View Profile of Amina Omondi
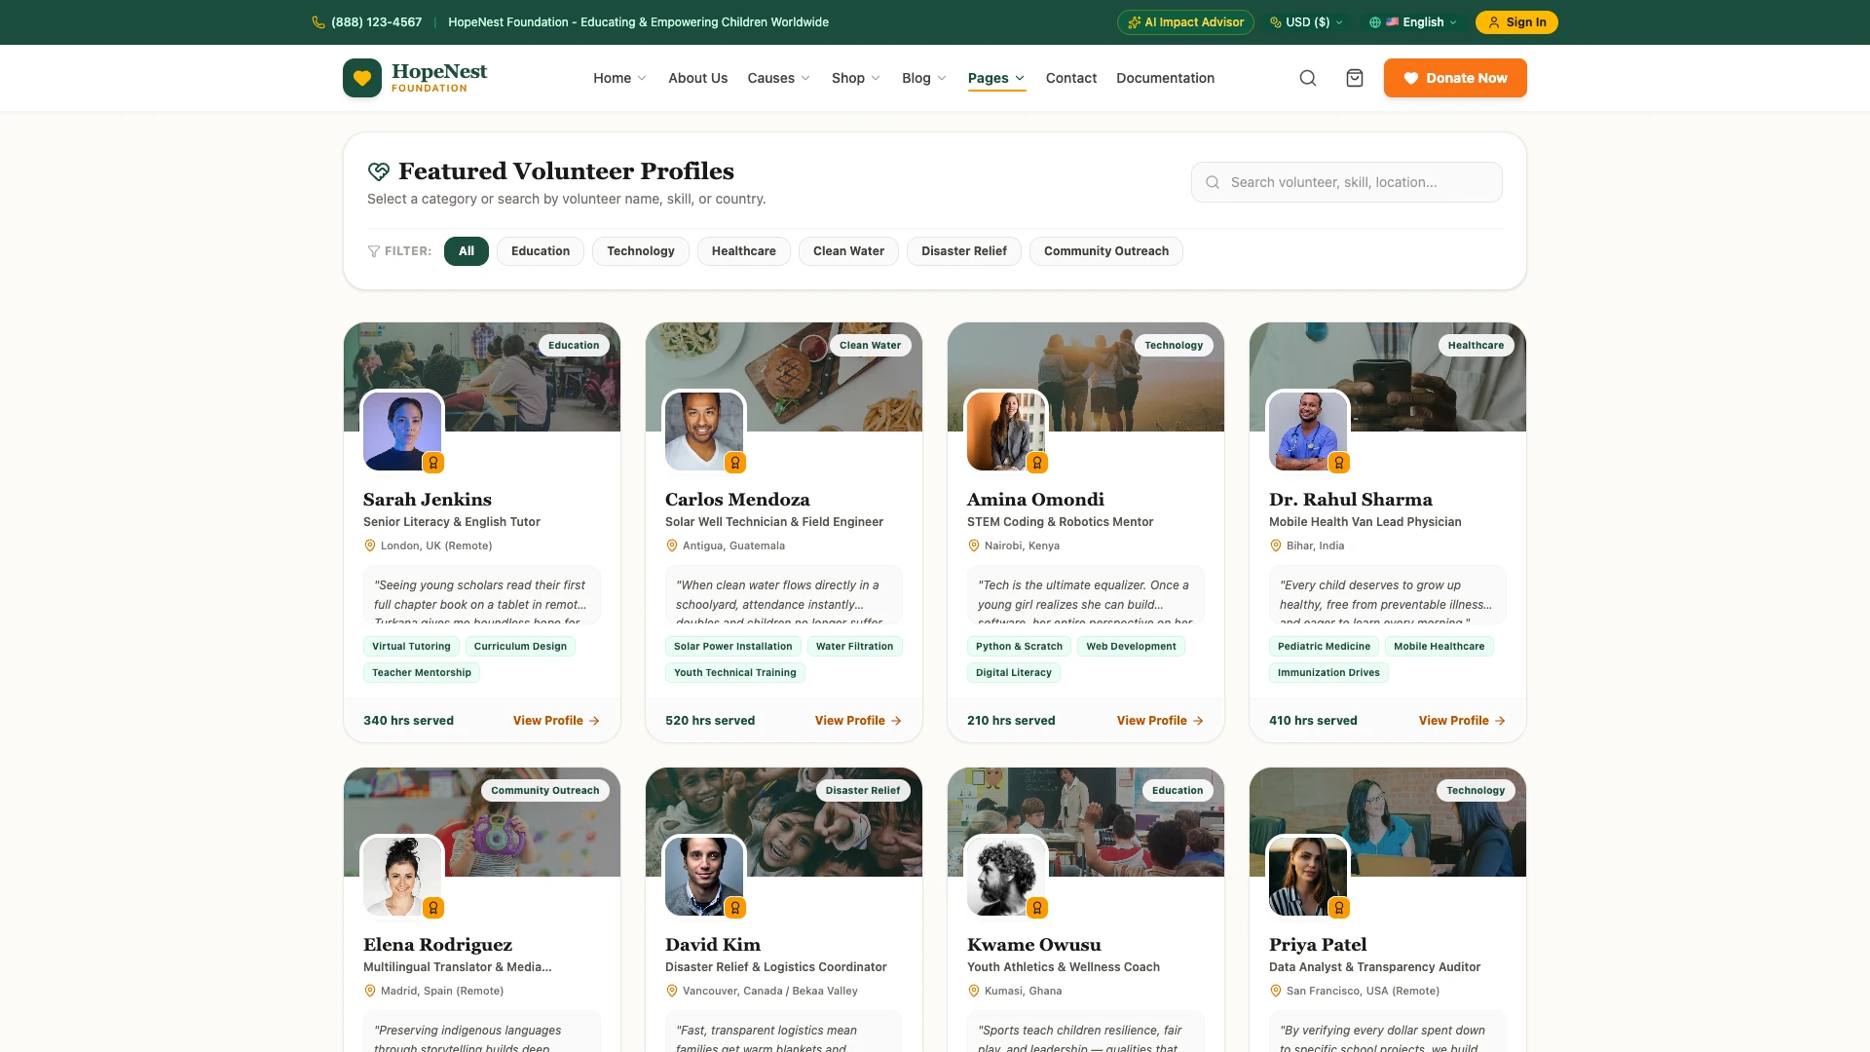 pyautogui.click(x=1160, y=721)
